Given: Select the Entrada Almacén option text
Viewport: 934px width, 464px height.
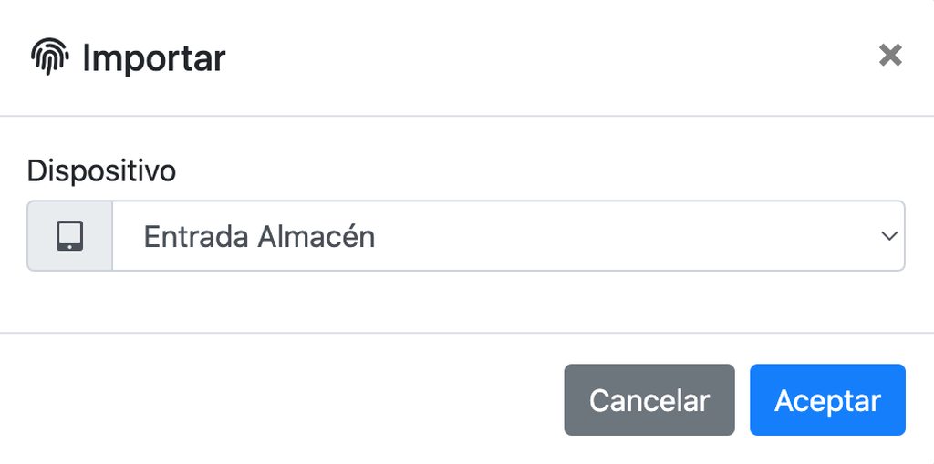Looking at the screenshot, I should 259,237.
